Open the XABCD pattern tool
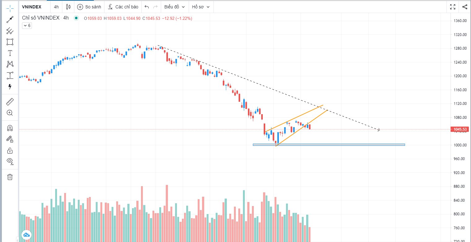This screenshot has height=242, width=471. 10,64
